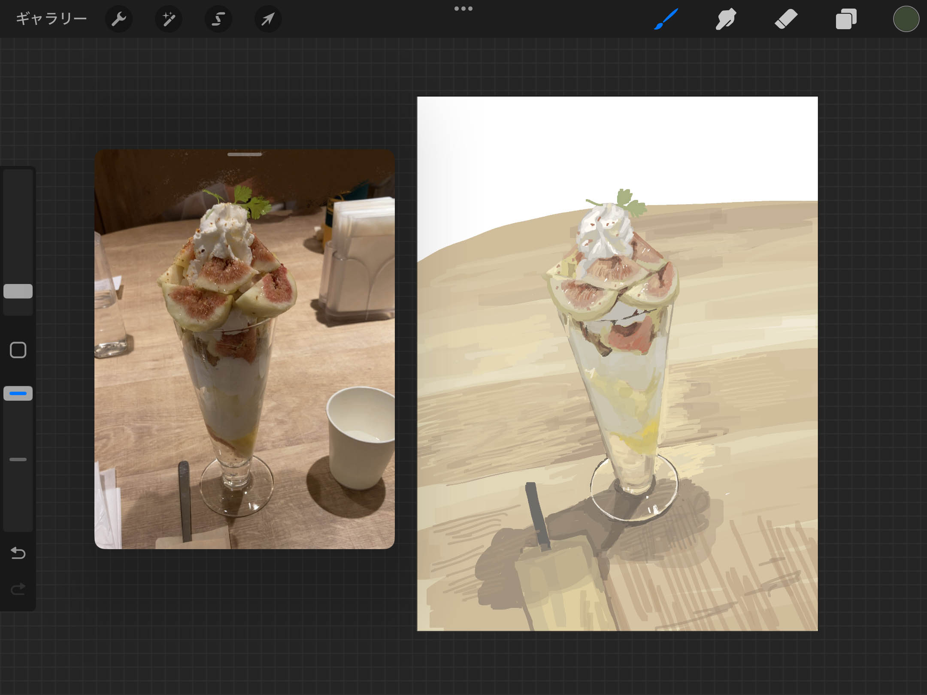Click the brush size slider handle
The height and width of the screenshot is (695, 927).
coord(18,291)
